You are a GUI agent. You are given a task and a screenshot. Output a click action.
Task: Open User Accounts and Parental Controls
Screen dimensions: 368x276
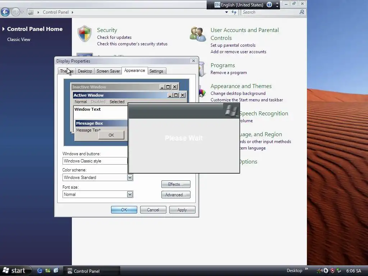click(x=244, y=34)
